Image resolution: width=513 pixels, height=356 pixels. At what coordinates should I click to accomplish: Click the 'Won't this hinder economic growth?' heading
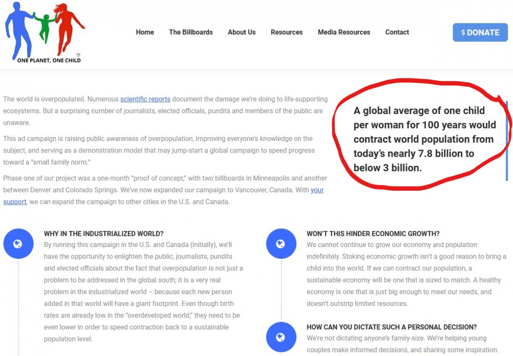coord(373,234)
